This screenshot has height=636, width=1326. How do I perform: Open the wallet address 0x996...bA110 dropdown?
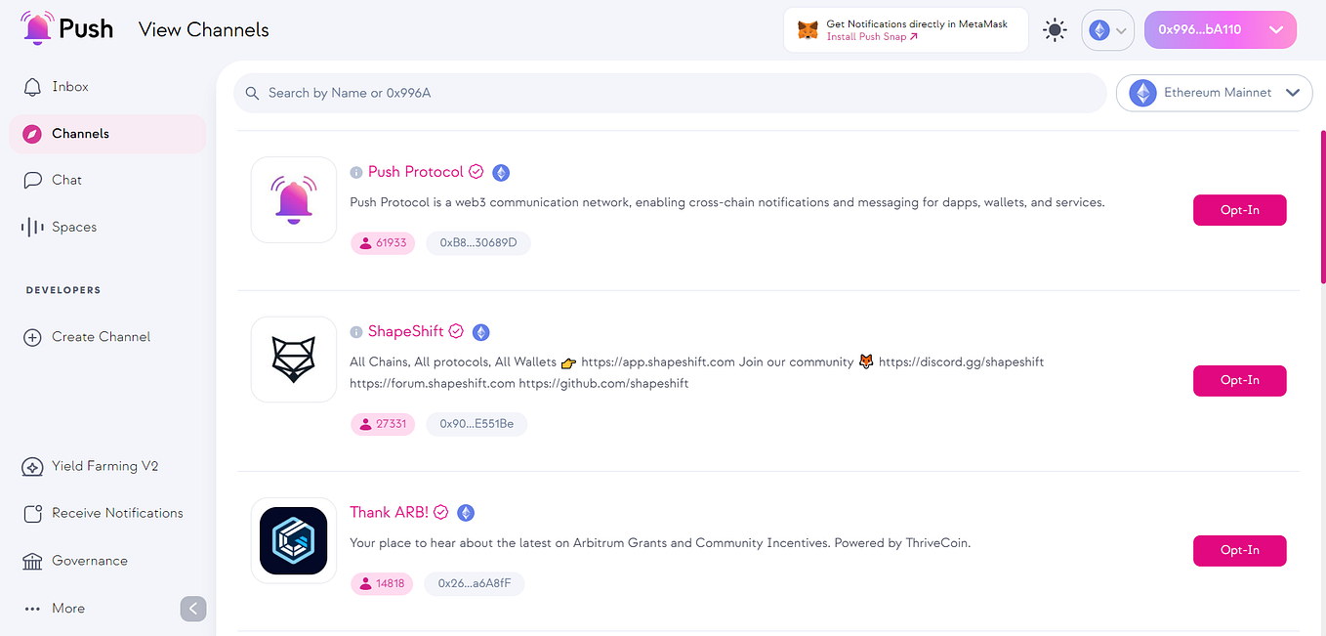tap(1220, 29)
